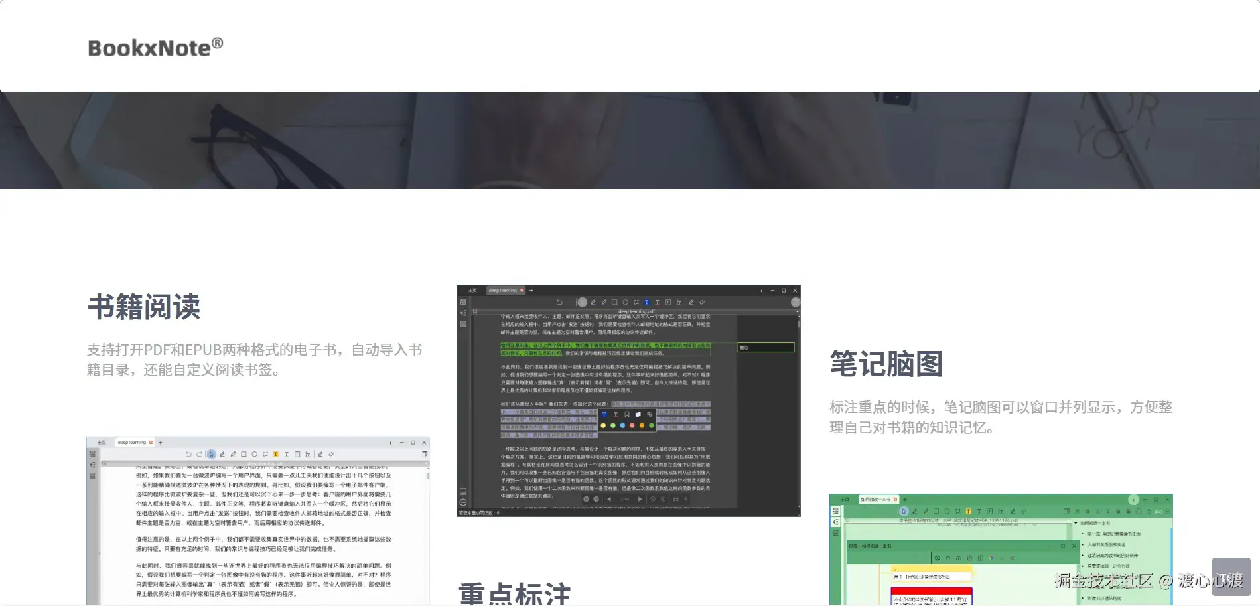Pick the red color dot in the annotation popup
This screenshot has height=606, width=1260.
pos(632,425)
